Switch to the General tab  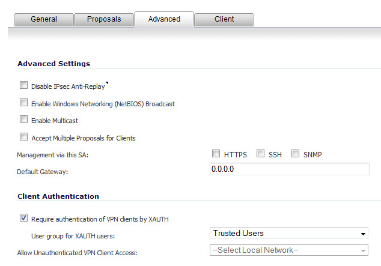click(44, 19)
